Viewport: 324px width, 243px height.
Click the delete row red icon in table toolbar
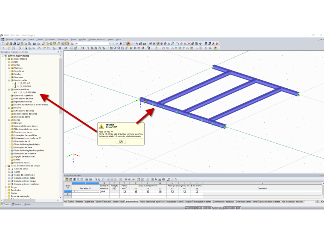tap(126, 179)
